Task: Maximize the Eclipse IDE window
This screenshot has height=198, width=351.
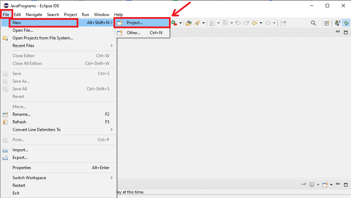Action: [x=327, y=6]
